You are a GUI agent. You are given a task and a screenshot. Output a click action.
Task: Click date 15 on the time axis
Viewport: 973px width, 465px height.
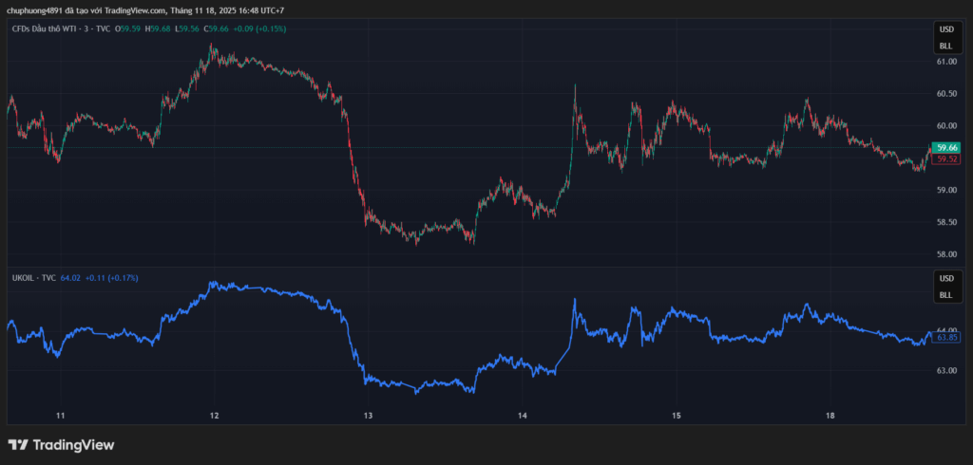pyautogui.click(x=677, y=416)
